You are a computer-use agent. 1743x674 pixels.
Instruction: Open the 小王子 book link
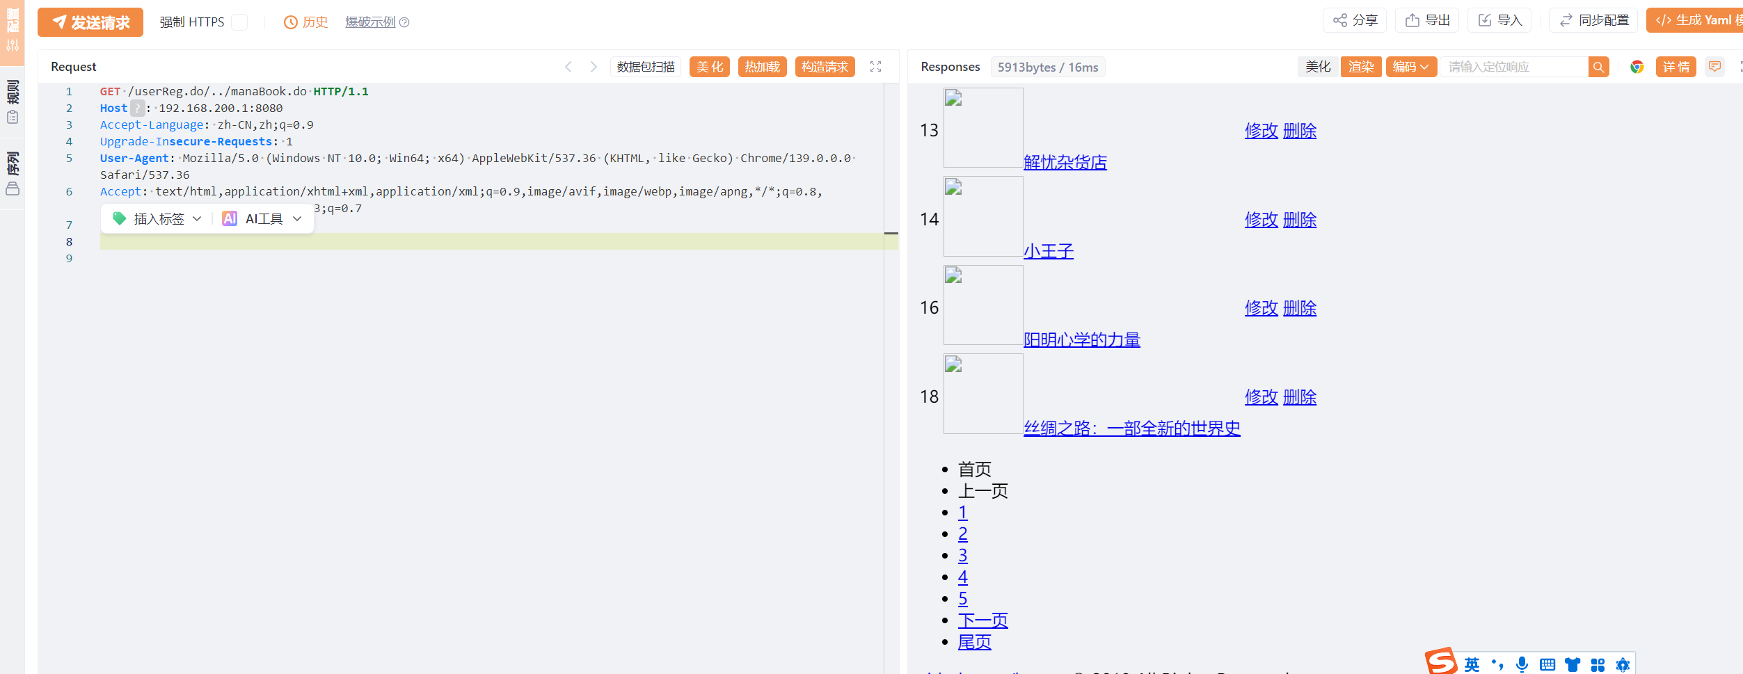[1048, 251]
